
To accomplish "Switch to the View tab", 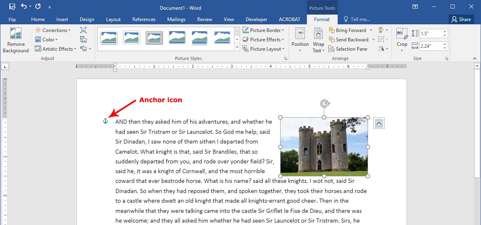I will click(x=229, y=19).
